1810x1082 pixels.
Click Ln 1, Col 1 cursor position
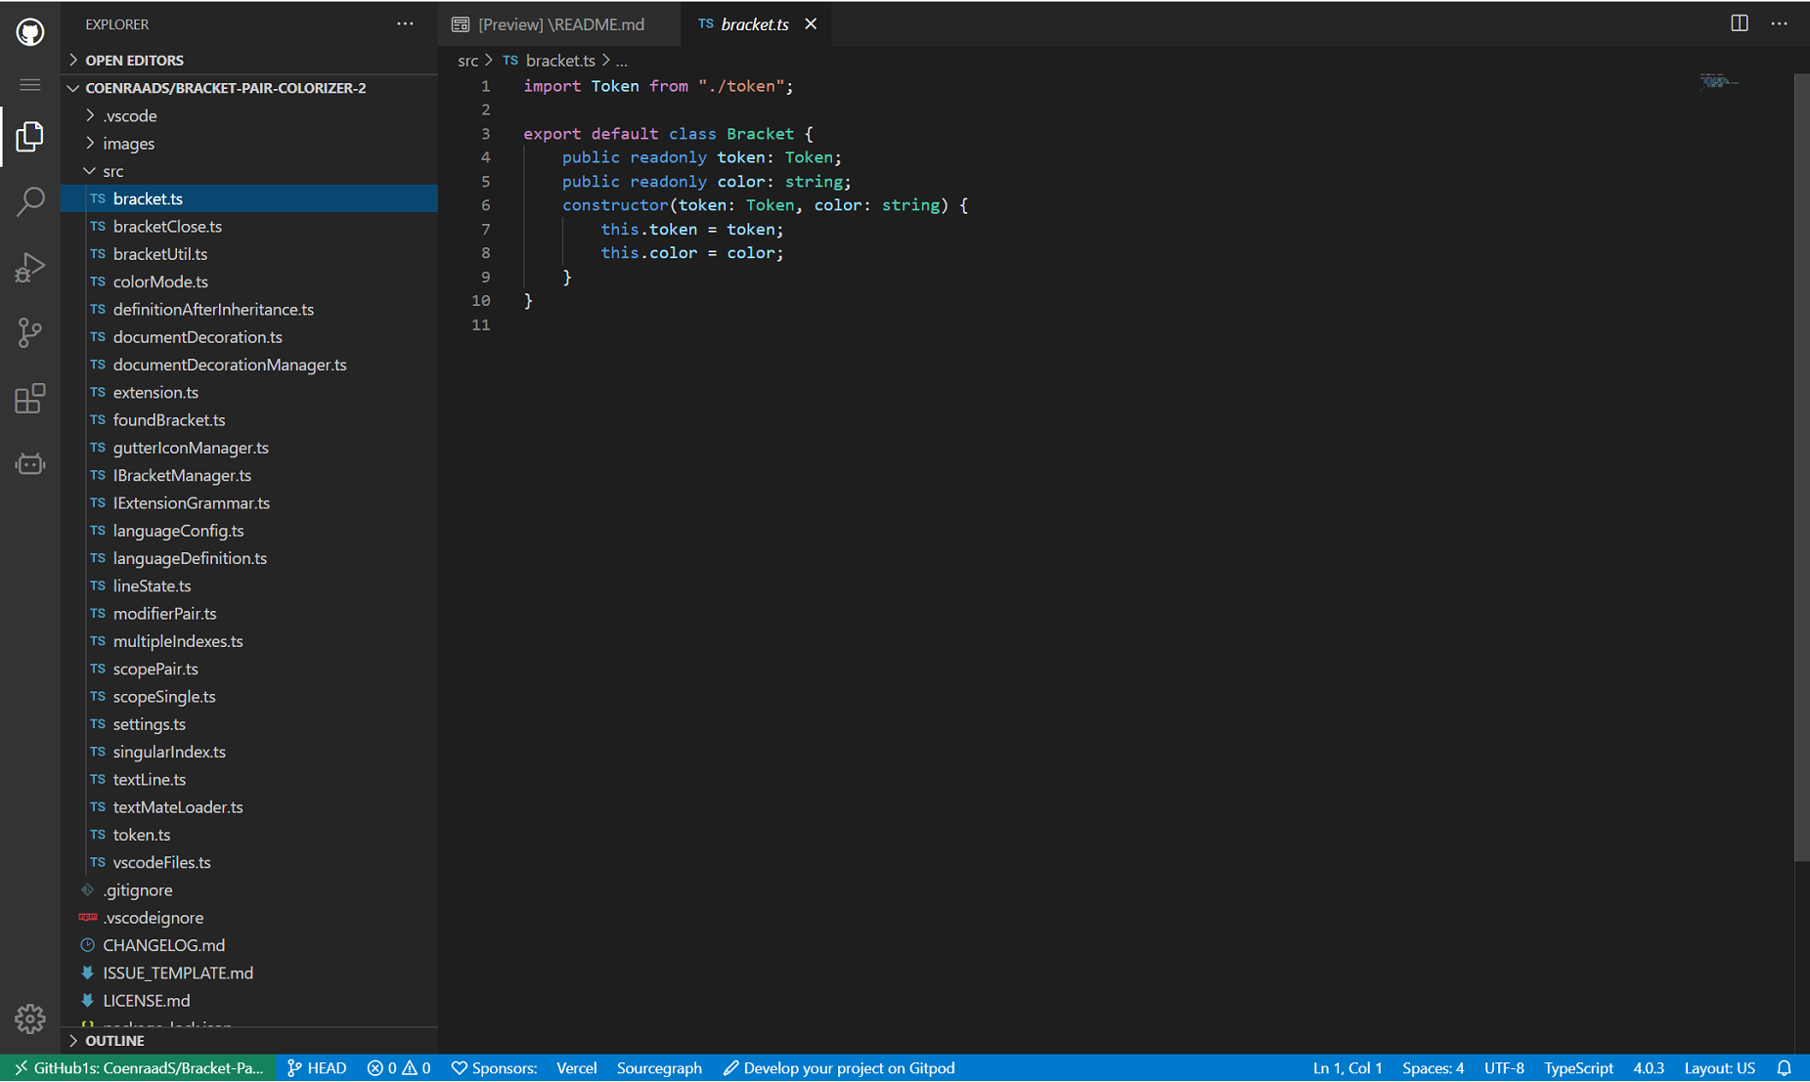1347,1067
